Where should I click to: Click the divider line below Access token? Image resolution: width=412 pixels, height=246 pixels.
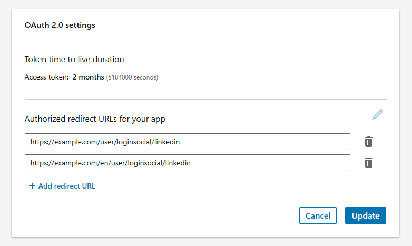205,99
